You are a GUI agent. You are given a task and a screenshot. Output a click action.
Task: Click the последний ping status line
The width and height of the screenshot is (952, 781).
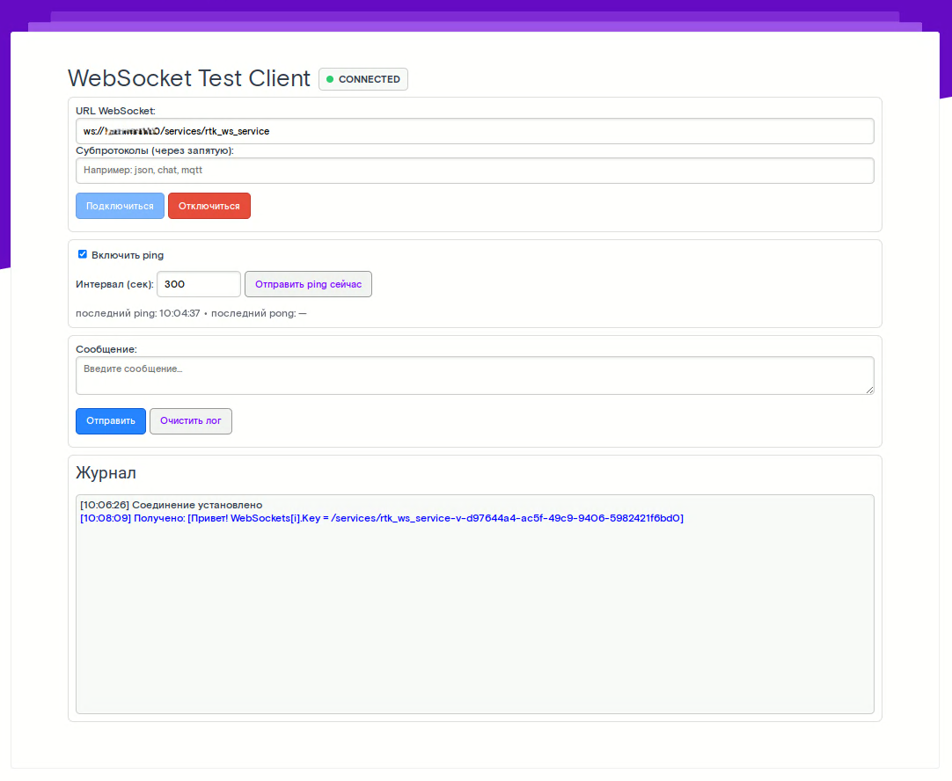click(191, 313)
